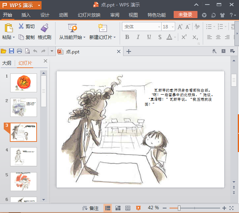This screenshot has height=213, width=239.
Task: Decrease font size with A- icon
Action: click(188, 27)
